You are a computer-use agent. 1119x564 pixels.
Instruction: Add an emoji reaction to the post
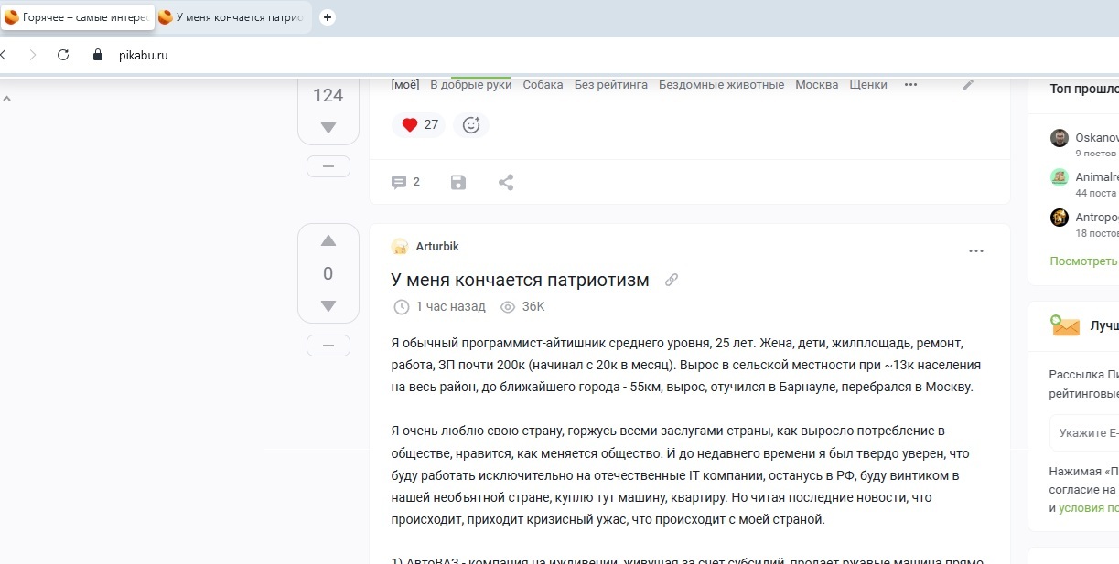click(x=471, y=125)
